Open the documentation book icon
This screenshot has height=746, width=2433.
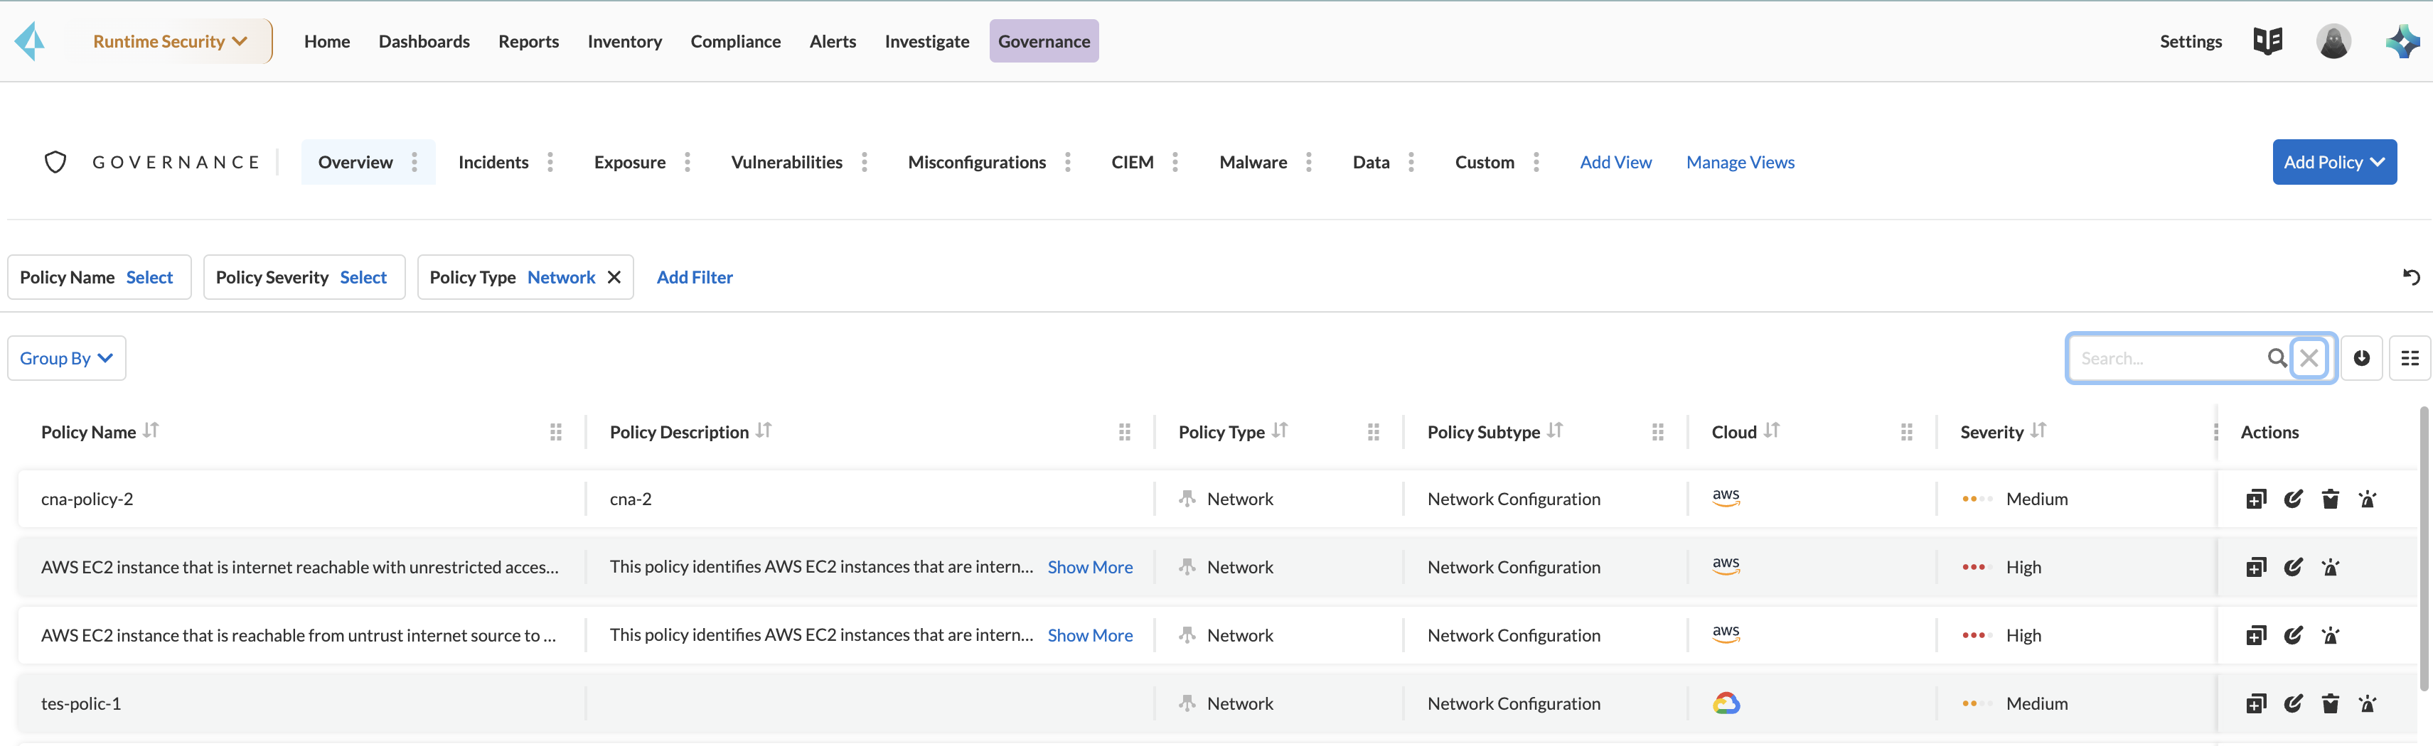coord(2267,41)
